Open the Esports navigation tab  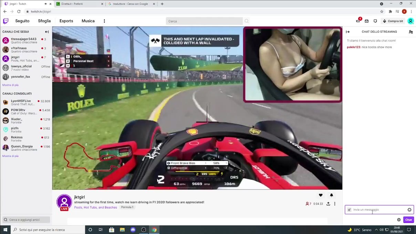coord(66,21)
